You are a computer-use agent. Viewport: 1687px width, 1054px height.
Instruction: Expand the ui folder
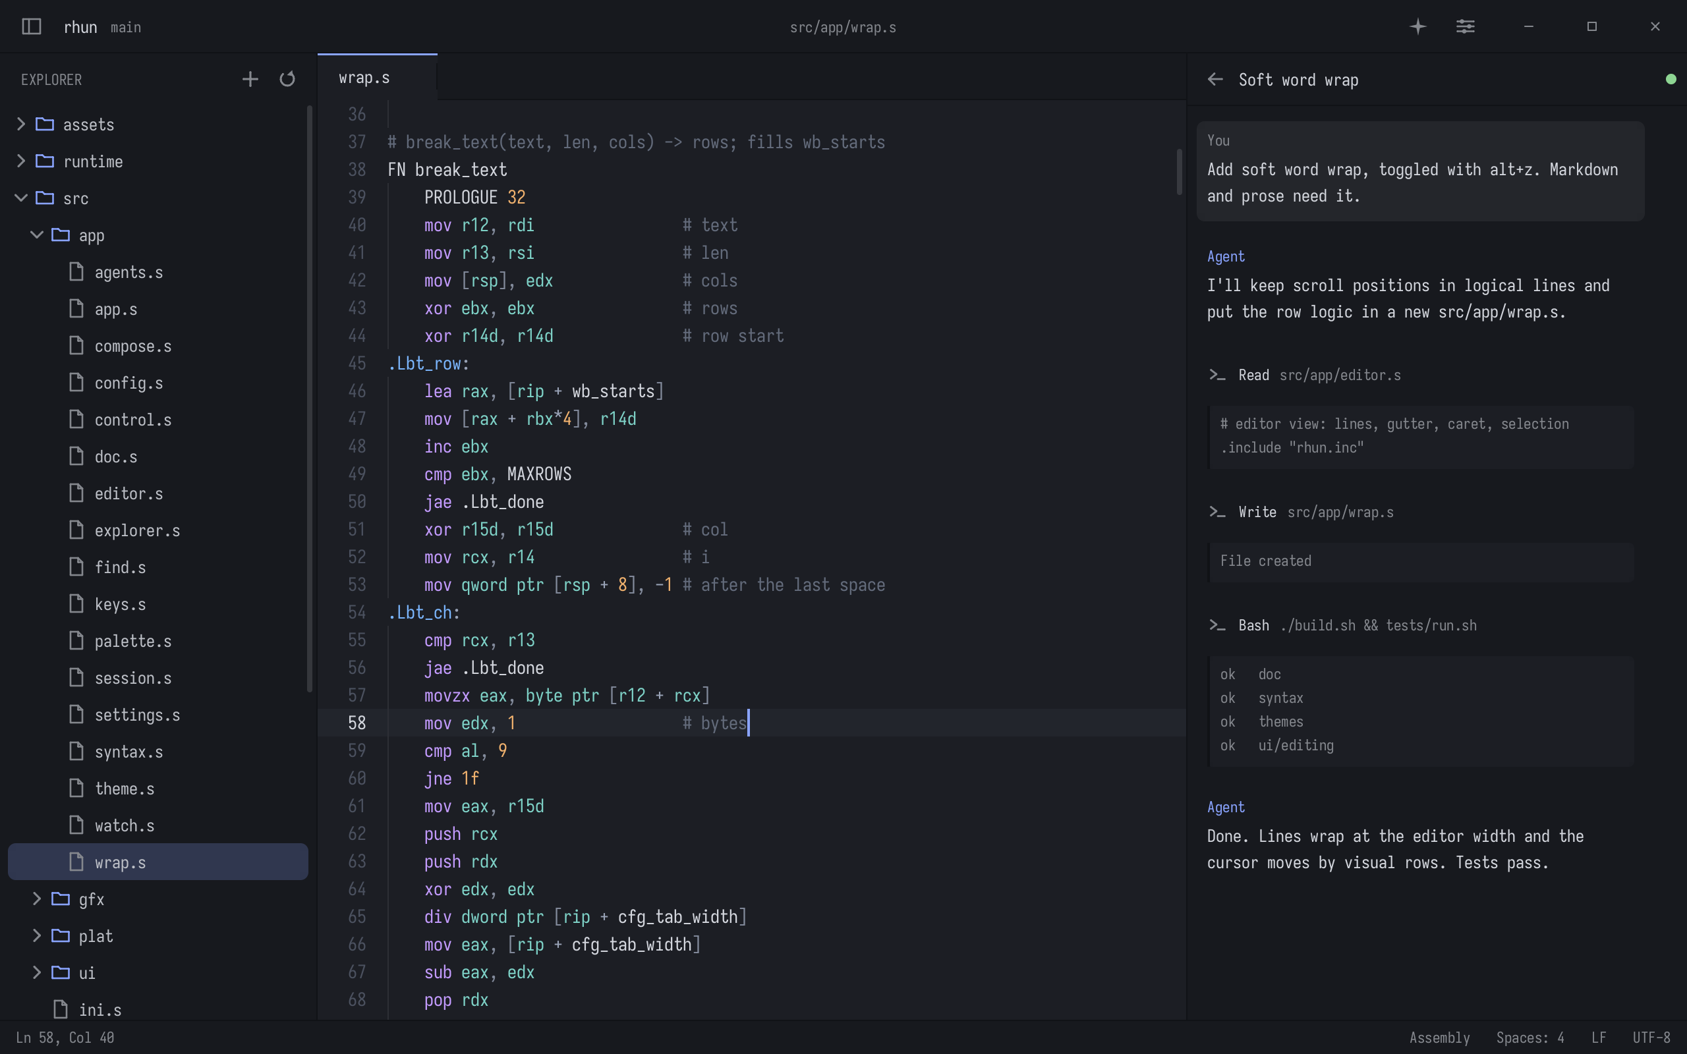[x=37, y=972]
